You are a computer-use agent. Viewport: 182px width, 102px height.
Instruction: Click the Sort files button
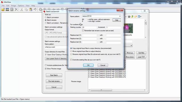tap(141, 53)
